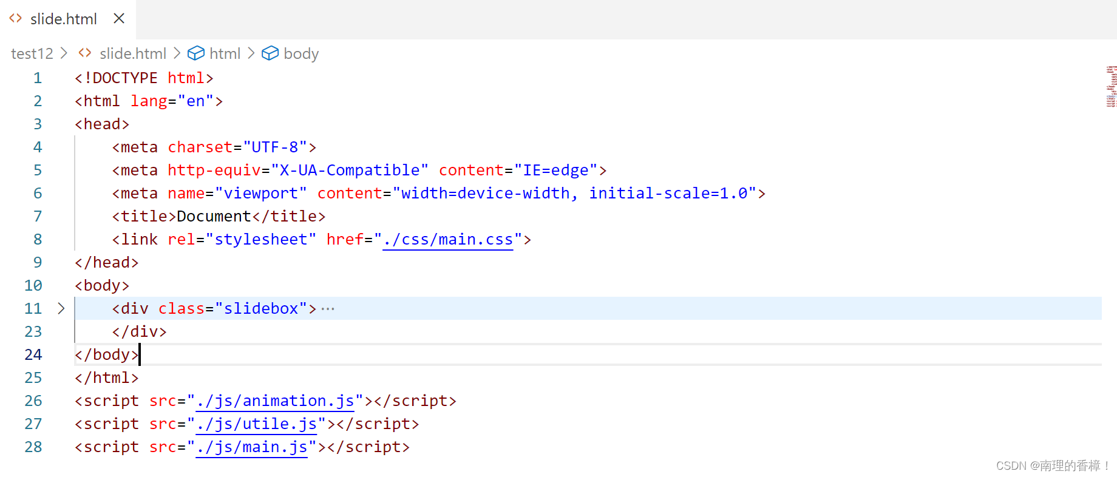Click name="viewport" attribute
This screenshot has height=477, width=1117.
tap(237, 194)
